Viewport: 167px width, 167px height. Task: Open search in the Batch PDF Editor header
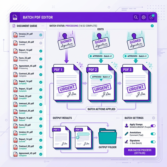coord(136,17)
